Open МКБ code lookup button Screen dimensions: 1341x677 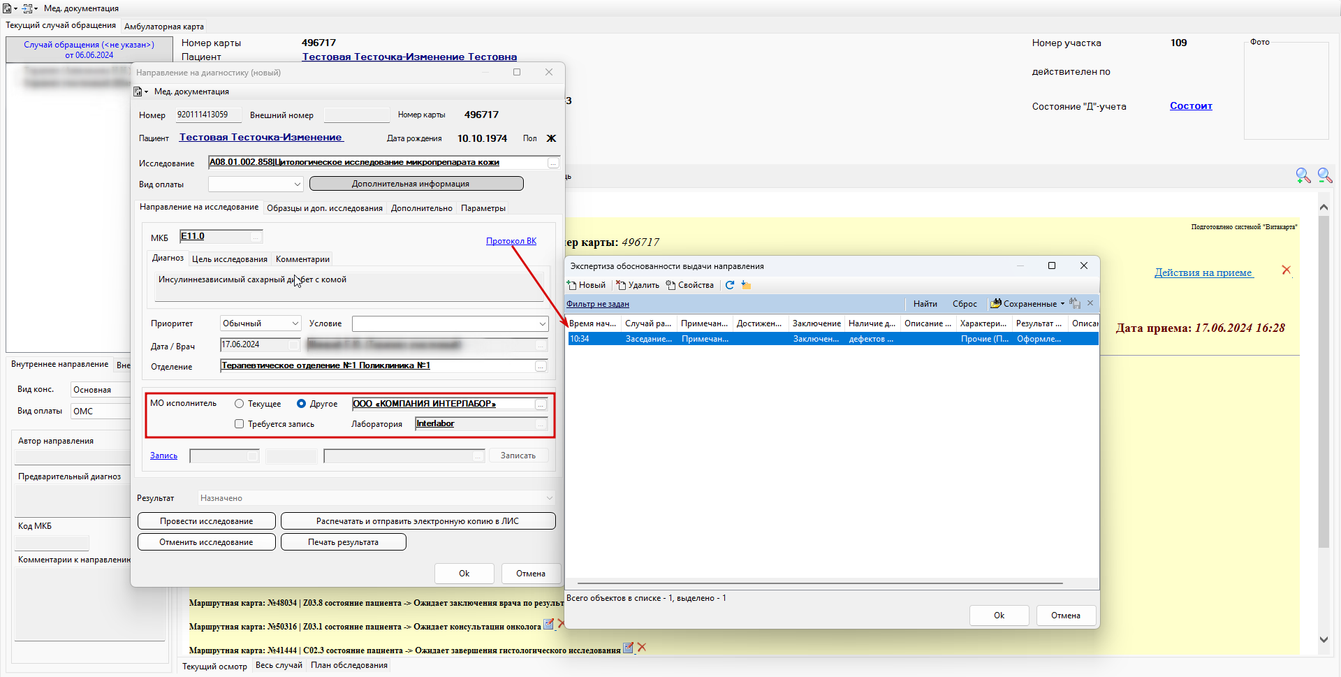pyautogui.click(x=256, y=237)
